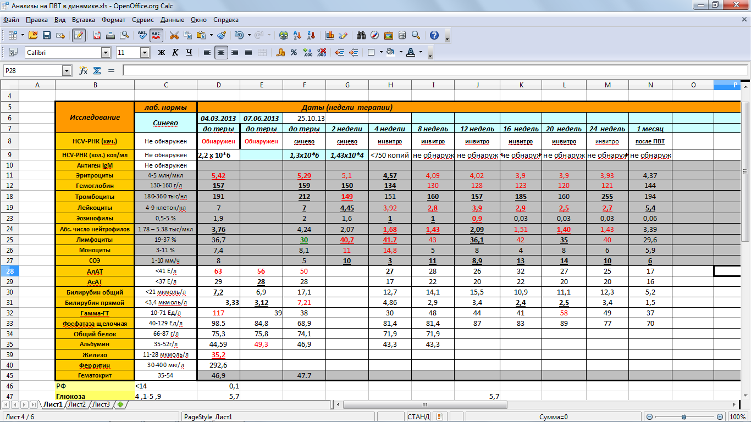Open Find & Replace binoculars icon
Image resolution: width=751 pixels, height=422 pixels.
361,35
